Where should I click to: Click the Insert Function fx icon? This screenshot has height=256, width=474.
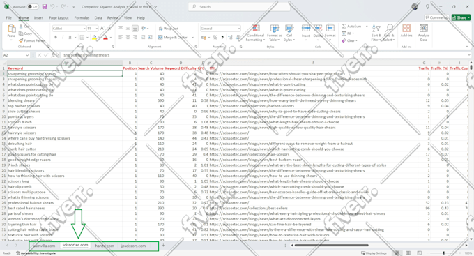(x=53, y=55)
